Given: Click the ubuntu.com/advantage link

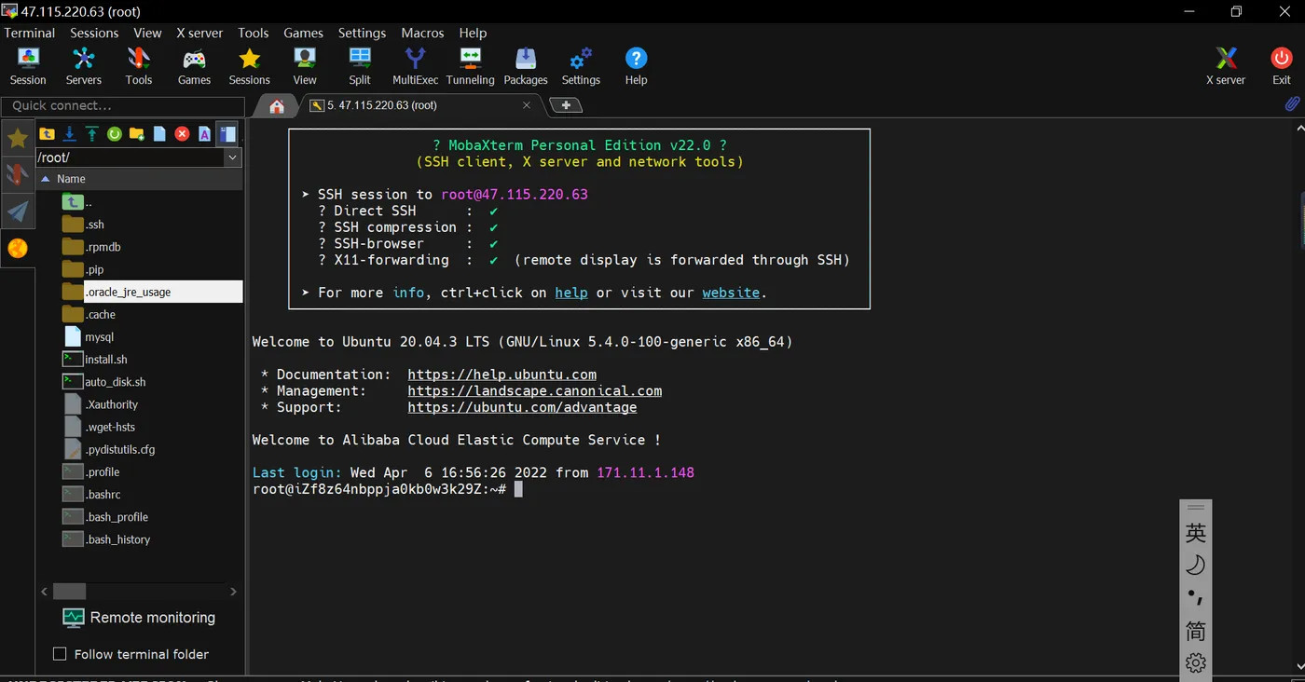Looking at the screenshot, I should tap(523, 407).
